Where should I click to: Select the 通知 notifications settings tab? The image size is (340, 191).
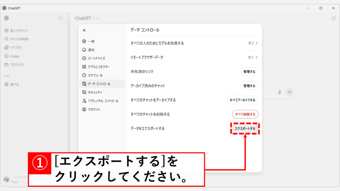point(91,50)
